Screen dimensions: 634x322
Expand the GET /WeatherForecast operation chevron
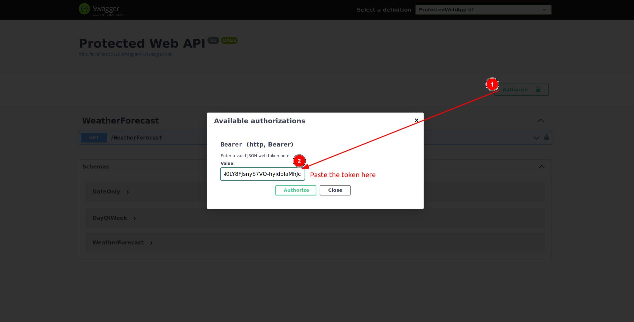point(536,138)
